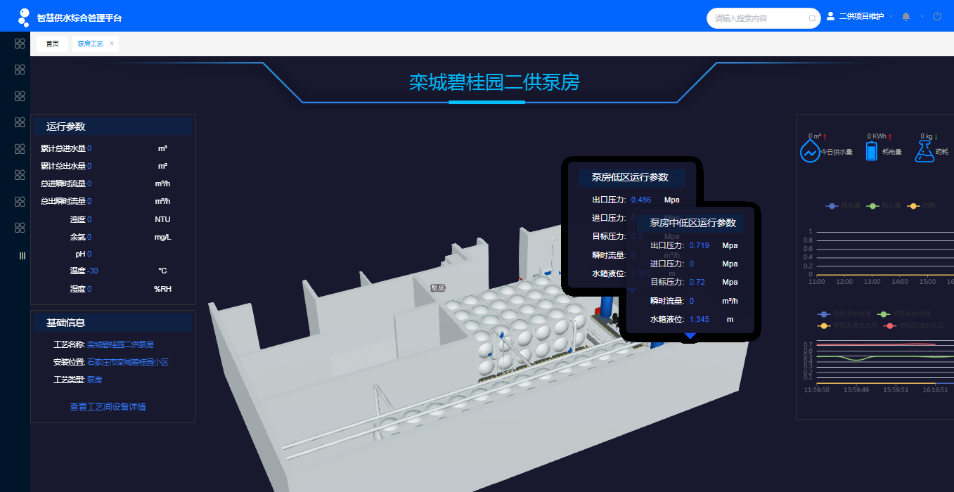Click the 栾城碧桂园二供泵房 process name link
Image resolution: width=954 pixels, height=492 pixels.
120,344
